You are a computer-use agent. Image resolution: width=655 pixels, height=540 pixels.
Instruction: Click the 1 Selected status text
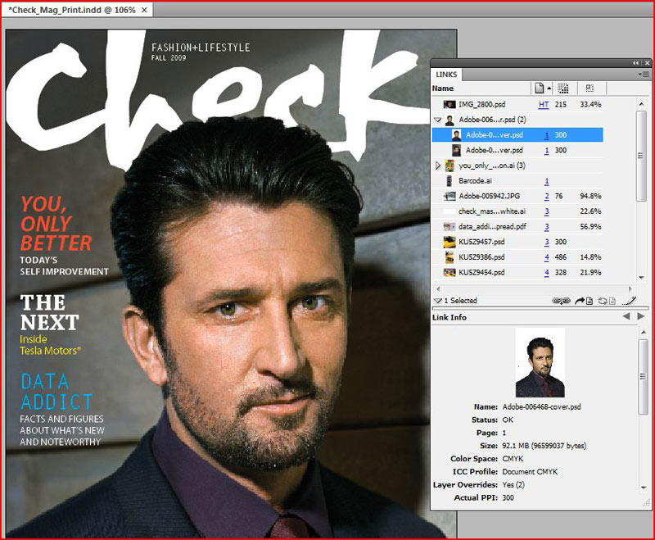pyautogui.click(x=460, y=301)
